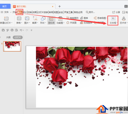Open the Insert (插入) ribbon tab
Image resolution: width=128 pixels, height=114 pixels.
[x=19, y=12]
